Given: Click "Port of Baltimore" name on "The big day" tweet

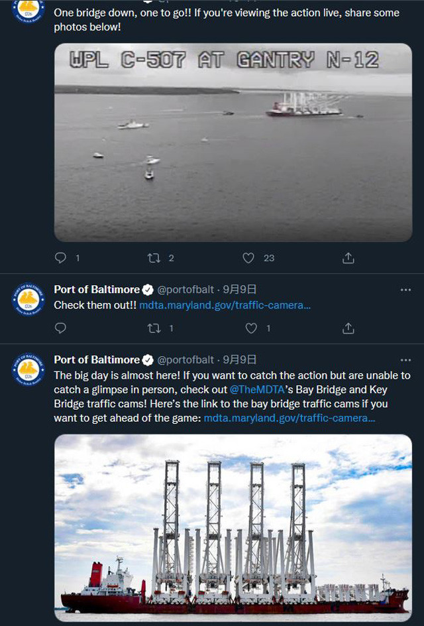Looking at the screenshot, I should pos(97,360).
